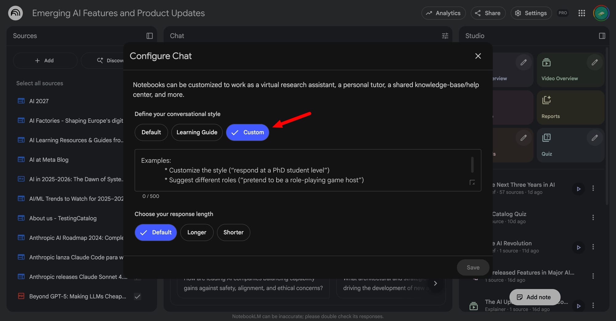
Task: Edit the Quiz settings
Action: pyautogui.click(x=594, y=138)
